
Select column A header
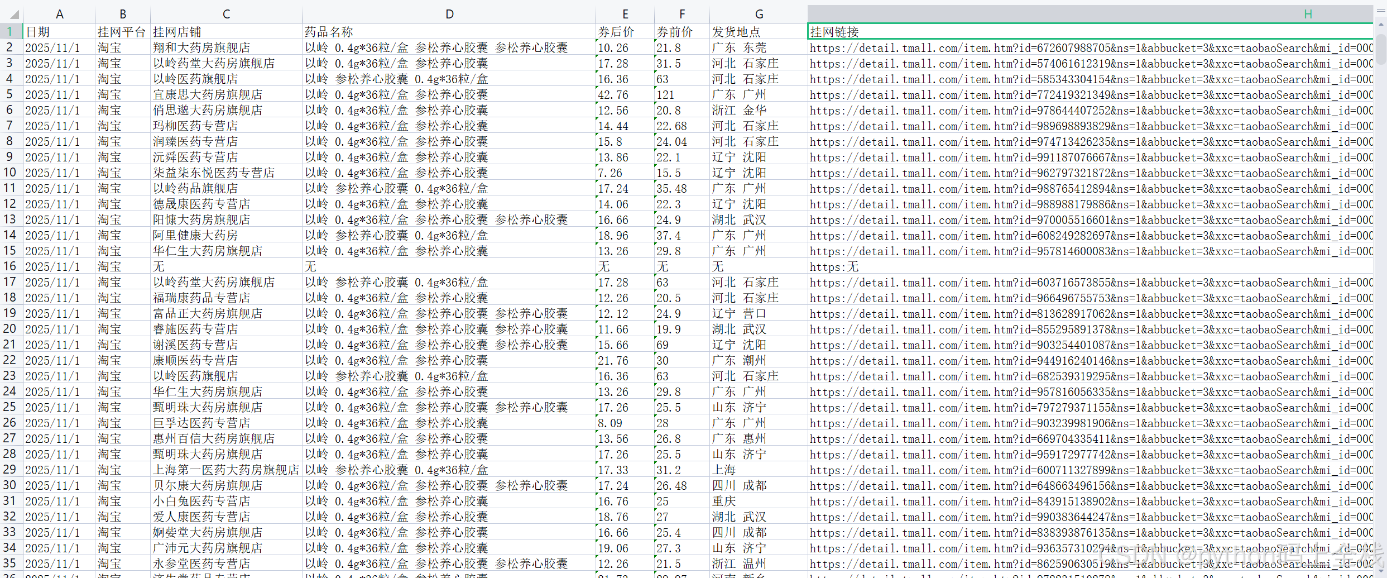click(59, 15)
